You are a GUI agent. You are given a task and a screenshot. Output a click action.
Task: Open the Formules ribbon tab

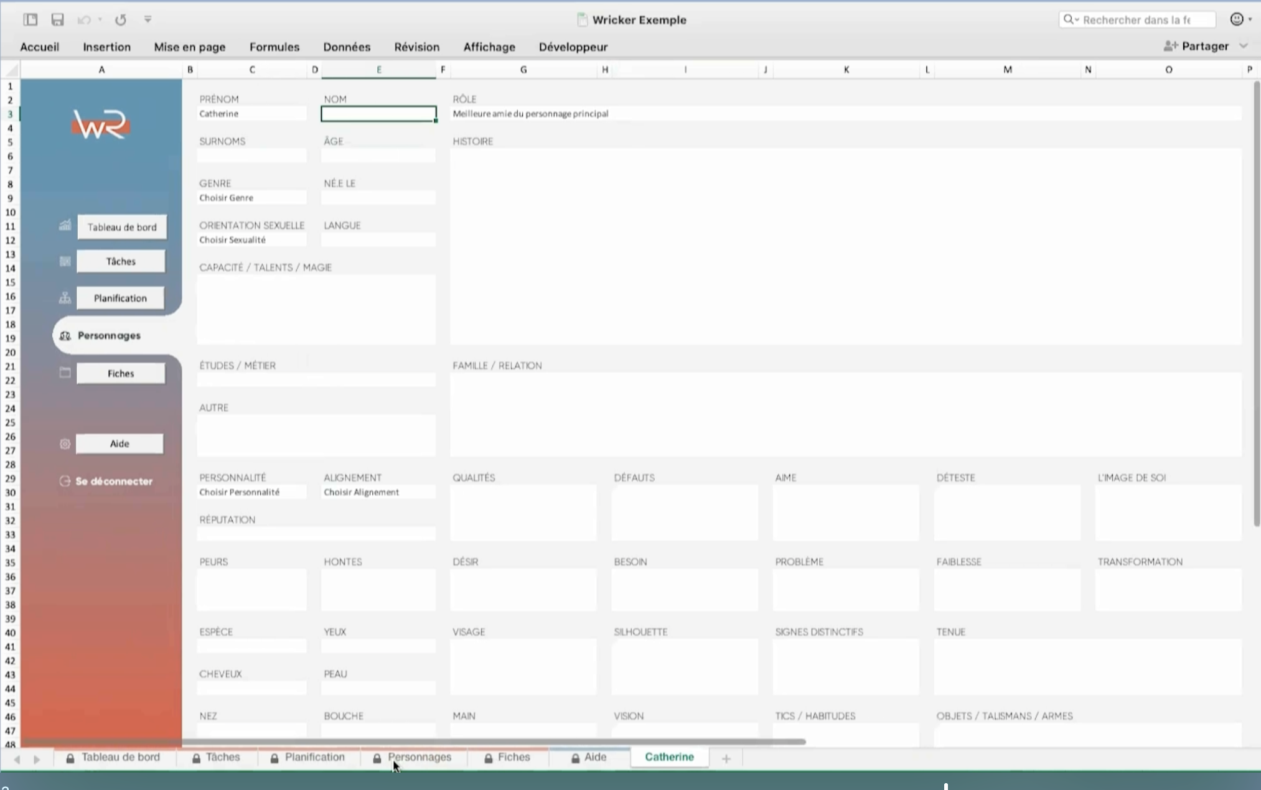tap(274, 47)
